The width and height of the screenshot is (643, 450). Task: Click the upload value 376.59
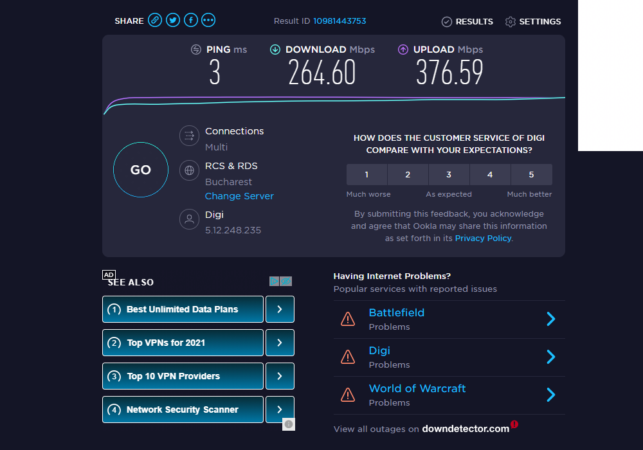pos(449,73)
